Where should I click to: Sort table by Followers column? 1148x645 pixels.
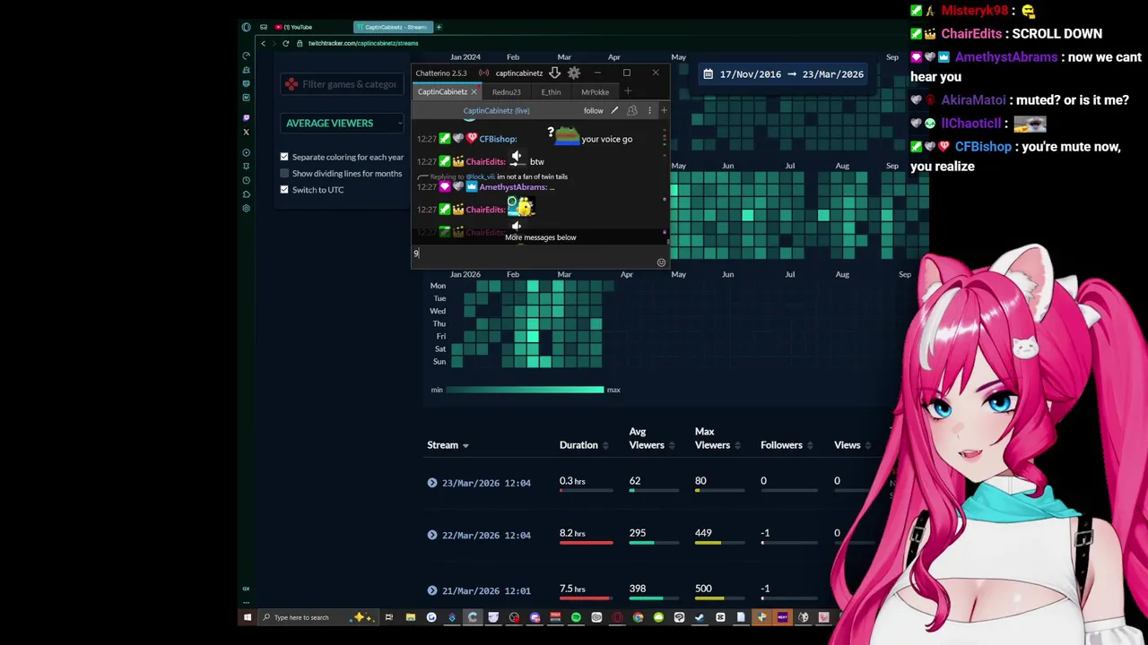click(787, 445)
